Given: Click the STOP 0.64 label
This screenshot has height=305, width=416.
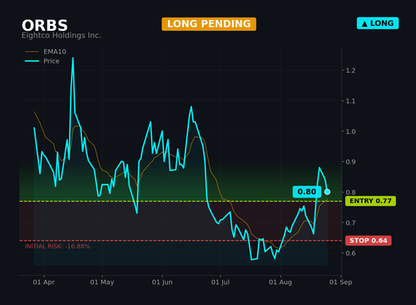Looking at the screenshot, I should 369,240.
